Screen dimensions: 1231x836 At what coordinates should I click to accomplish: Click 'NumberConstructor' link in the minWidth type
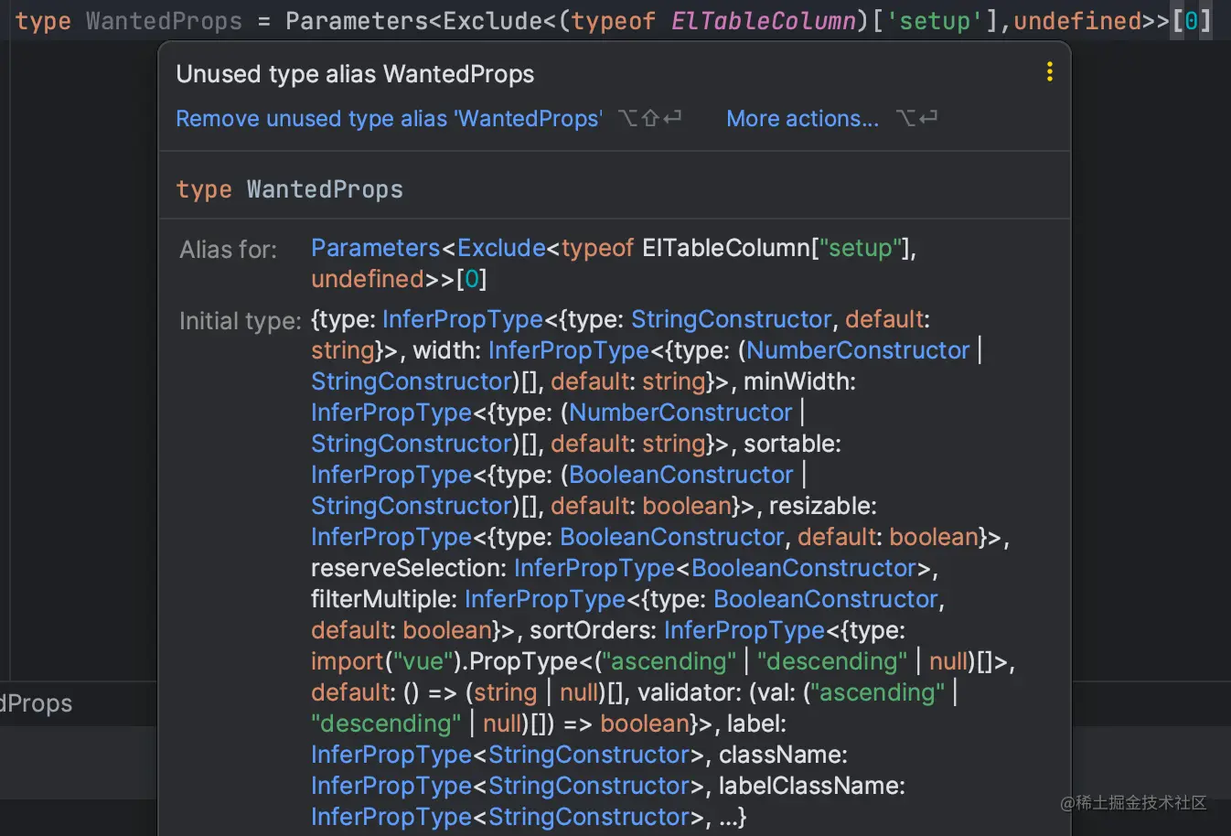coord(680,413)
